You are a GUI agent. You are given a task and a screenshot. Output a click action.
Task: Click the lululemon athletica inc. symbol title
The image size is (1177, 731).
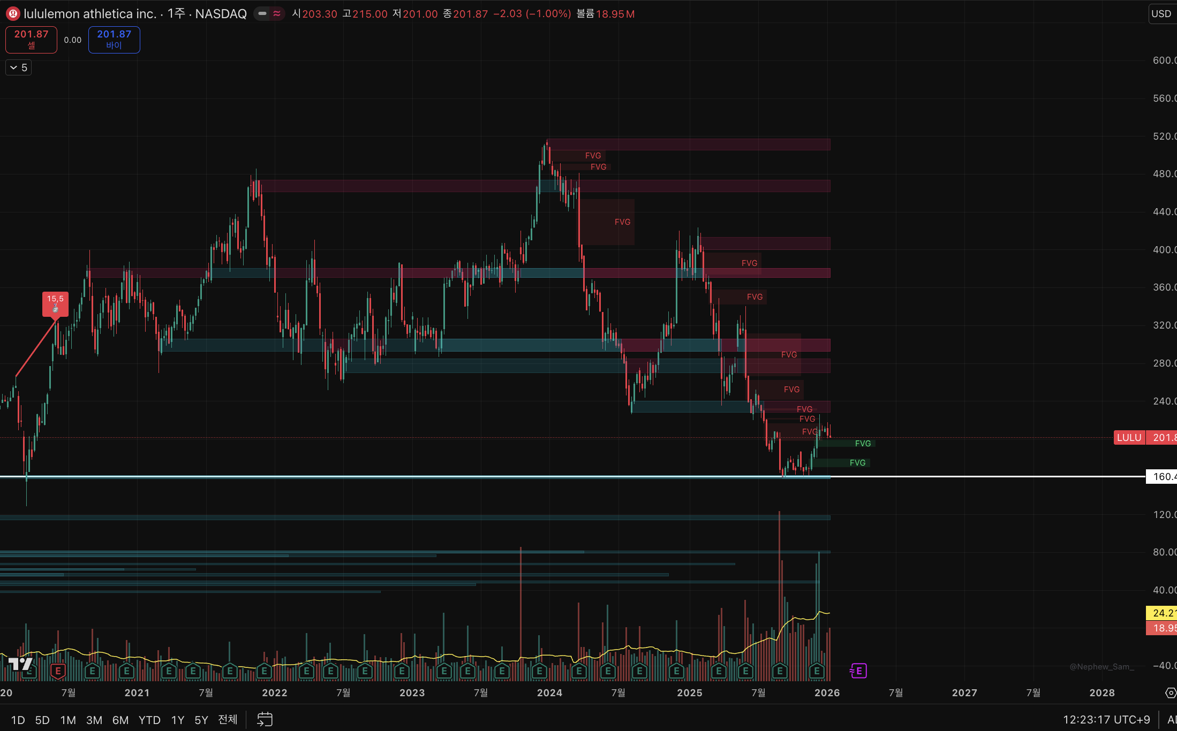[x=90, y=14]
